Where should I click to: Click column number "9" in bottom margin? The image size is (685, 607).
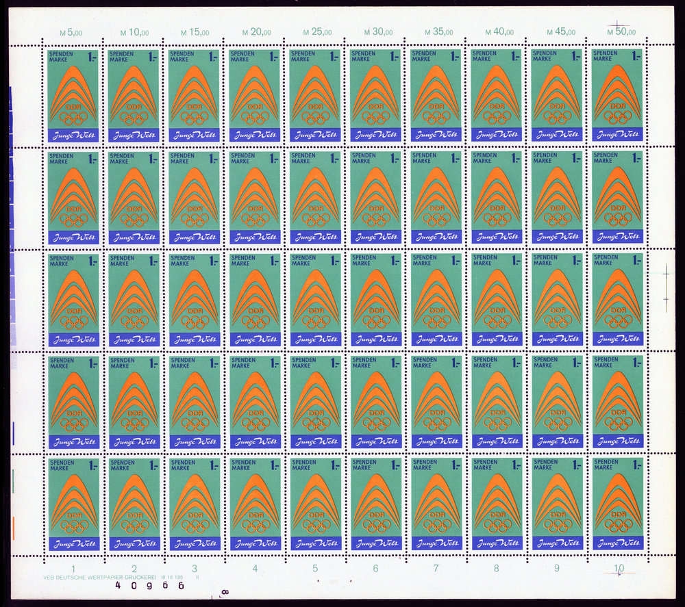(x=556, y=568)
